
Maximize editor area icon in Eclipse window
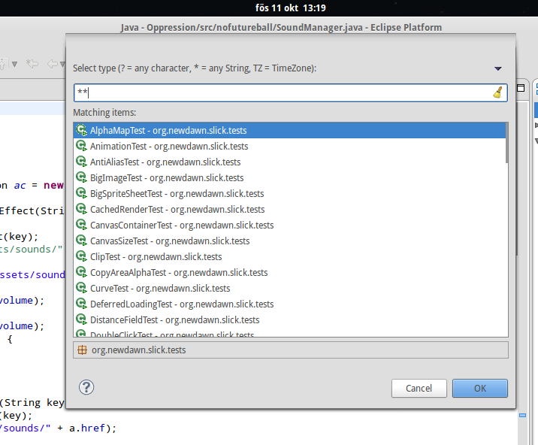[x=521, y=88]
